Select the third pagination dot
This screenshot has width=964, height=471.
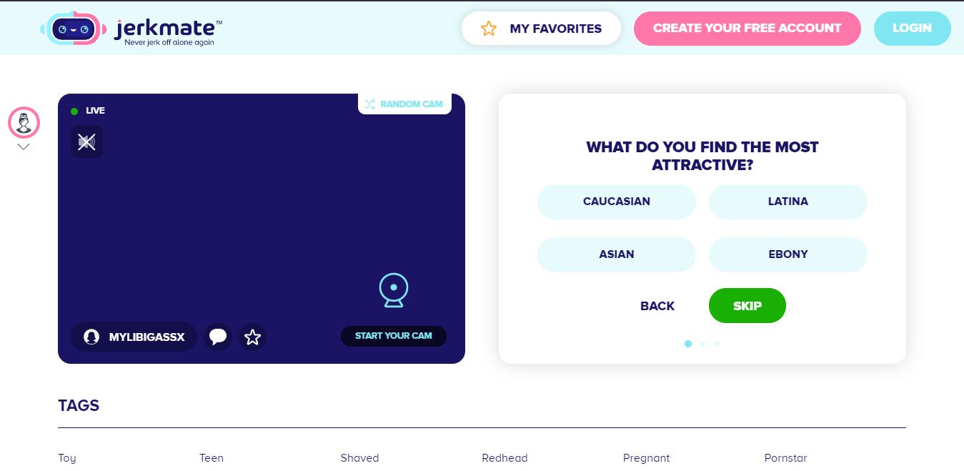coord(717,344)
